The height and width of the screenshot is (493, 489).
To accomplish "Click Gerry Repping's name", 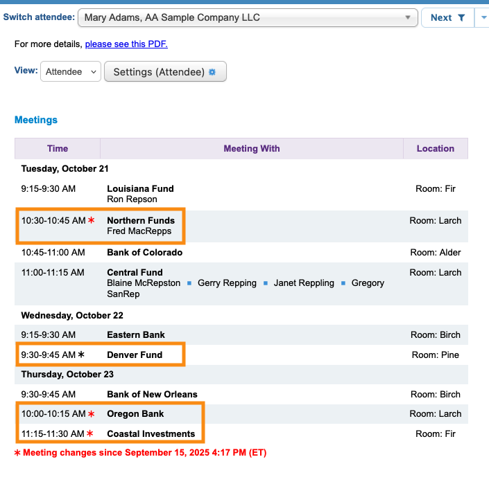I will pyautogui.click(x=227, y=283).
